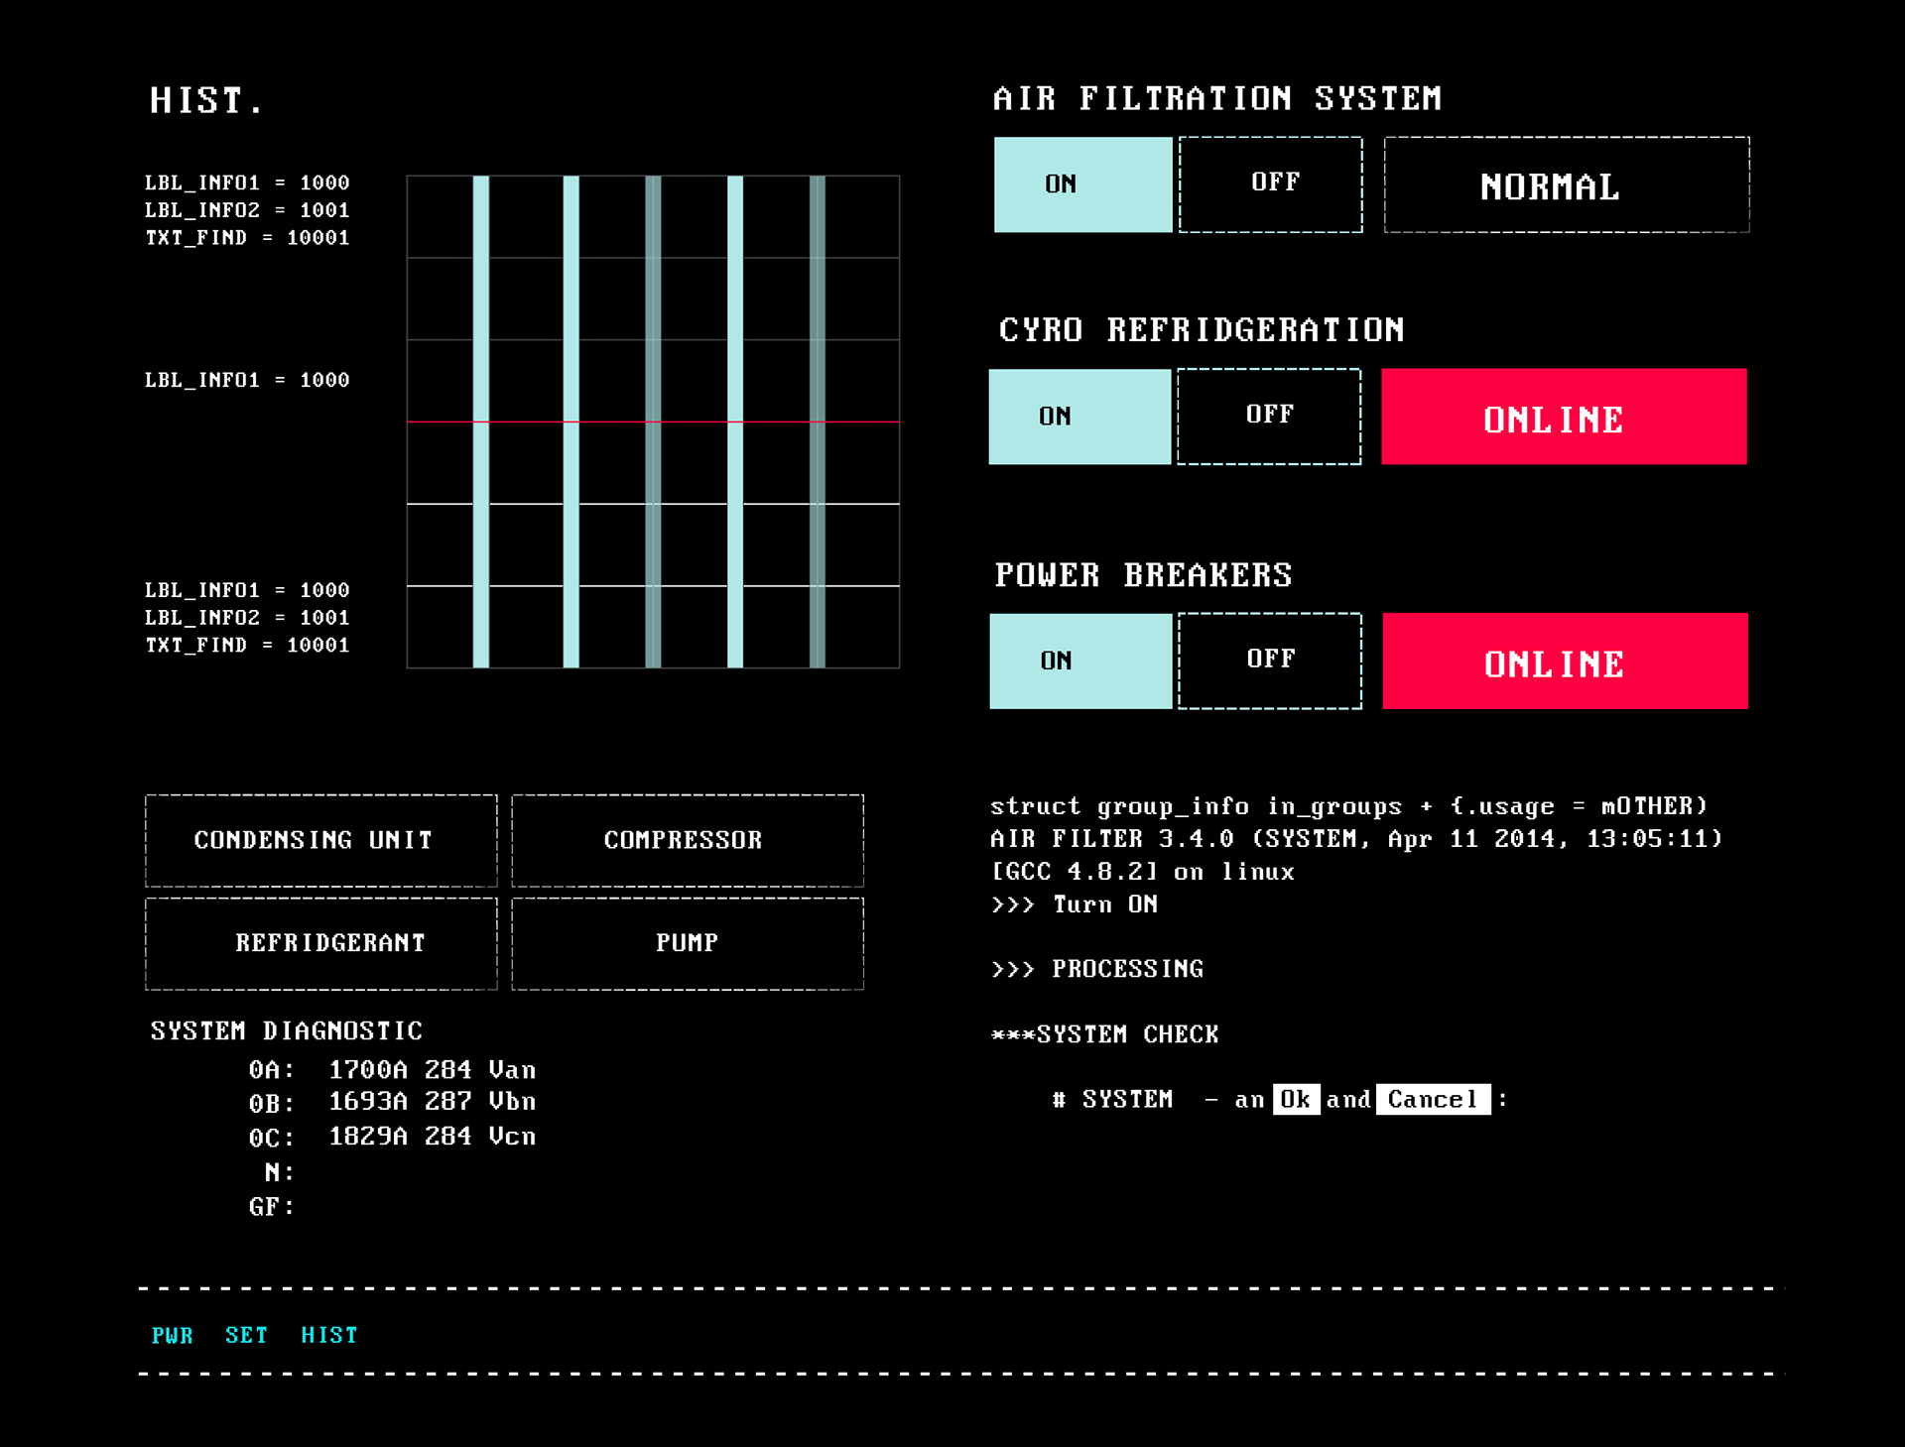Click the first bright bar in histogram
The height and width of the screenshot is (1447, 1905).
pos(481,298)
